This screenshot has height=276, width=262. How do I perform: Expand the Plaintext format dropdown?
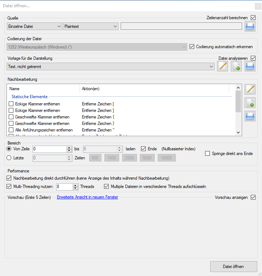pyautogui.click(x=91, y=26)
